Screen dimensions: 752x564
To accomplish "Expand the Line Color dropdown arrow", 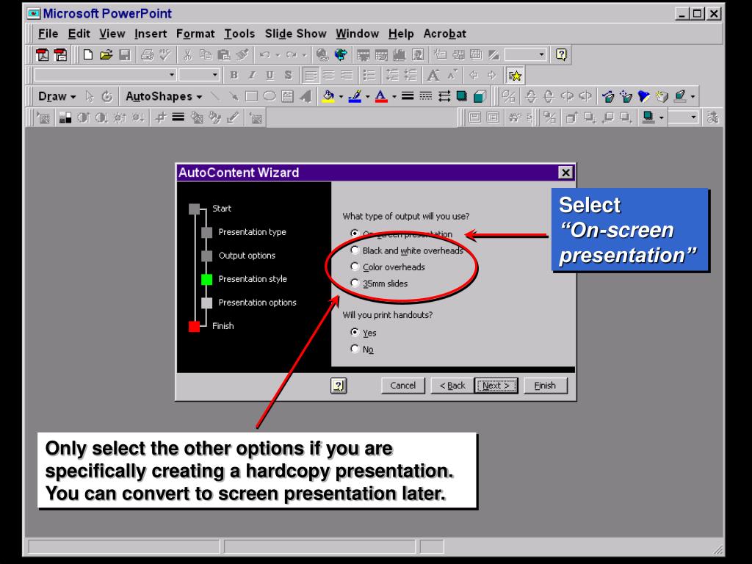I will pos(367,96).
